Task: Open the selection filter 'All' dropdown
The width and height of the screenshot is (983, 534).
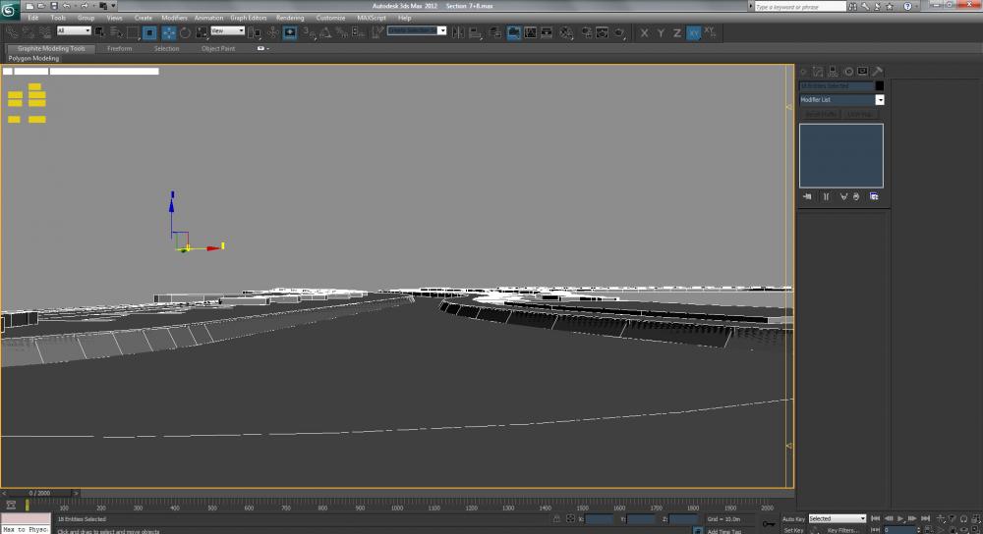Action: 75,31
